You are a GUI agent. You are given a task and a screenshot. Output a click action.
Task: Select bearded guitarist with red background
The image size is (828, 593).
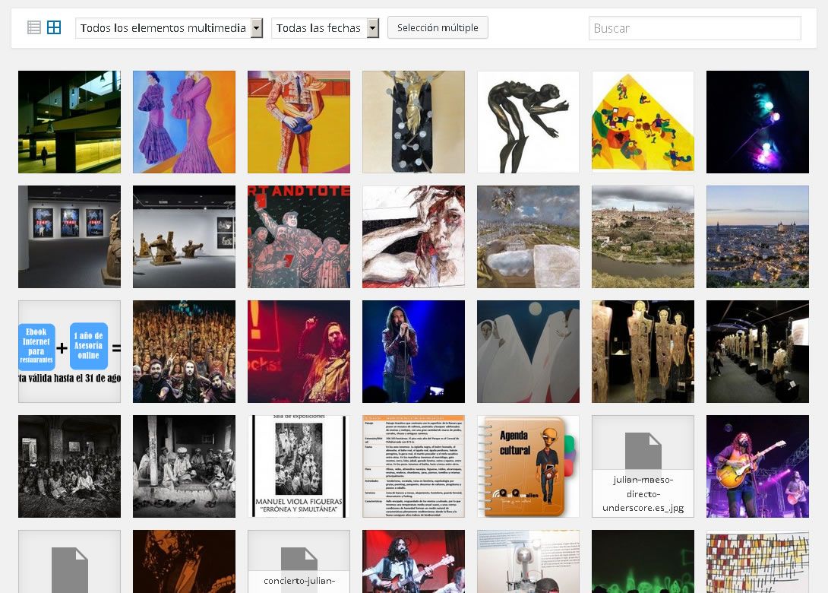413,561
